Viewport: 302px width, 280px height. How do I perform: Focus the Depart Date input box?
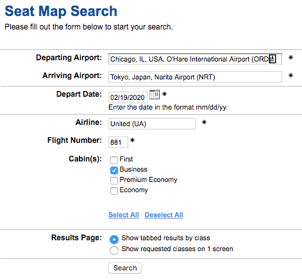(128, 97)
